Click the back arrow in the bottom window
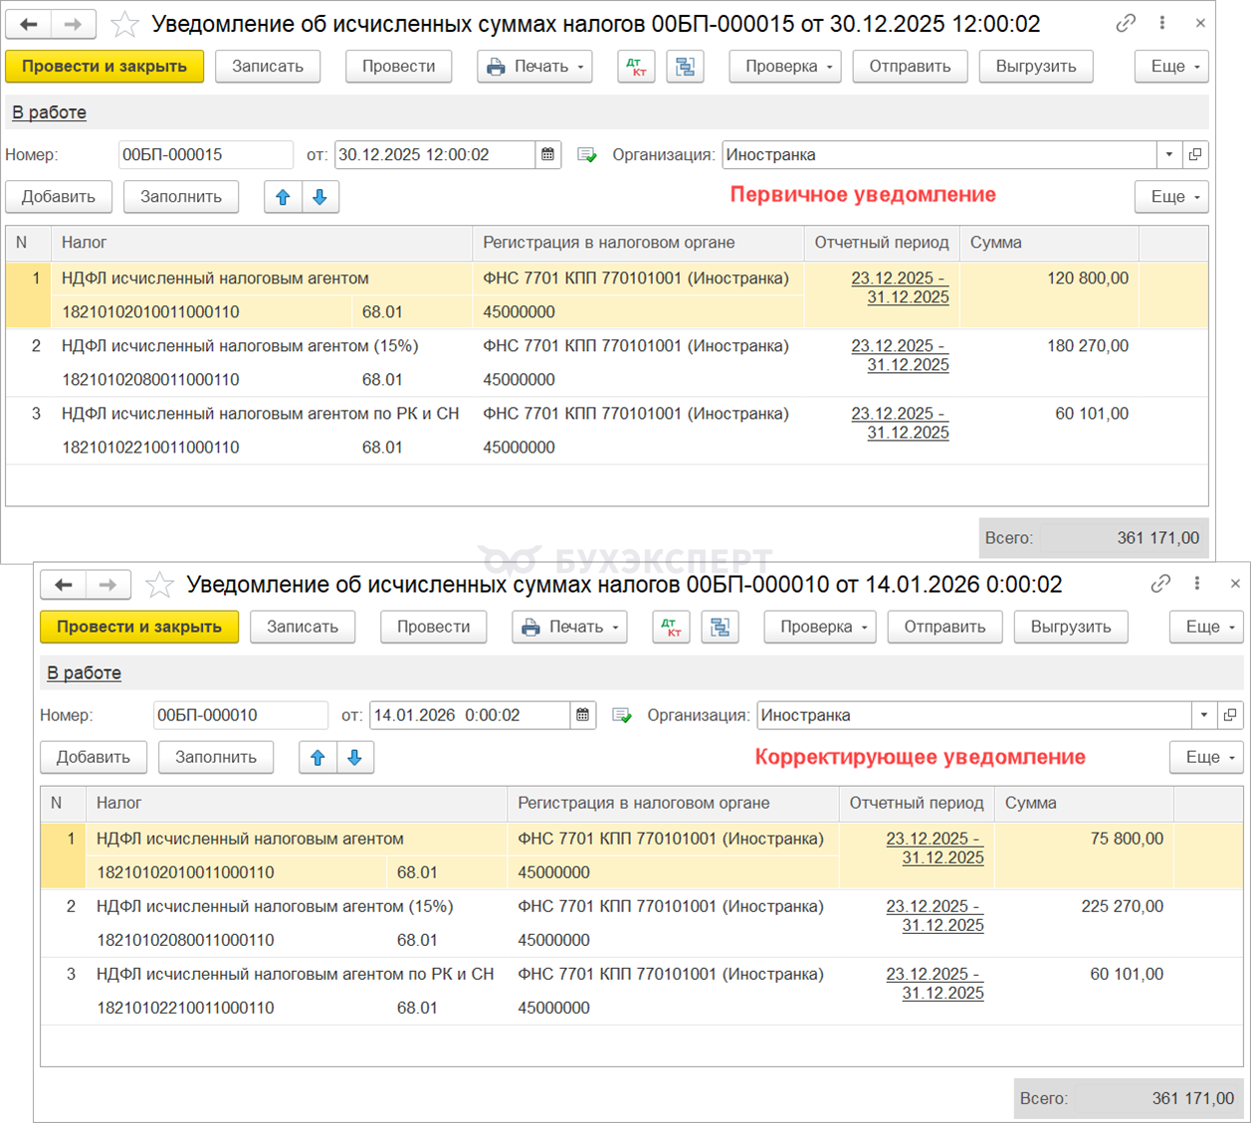 click(64, 585)
